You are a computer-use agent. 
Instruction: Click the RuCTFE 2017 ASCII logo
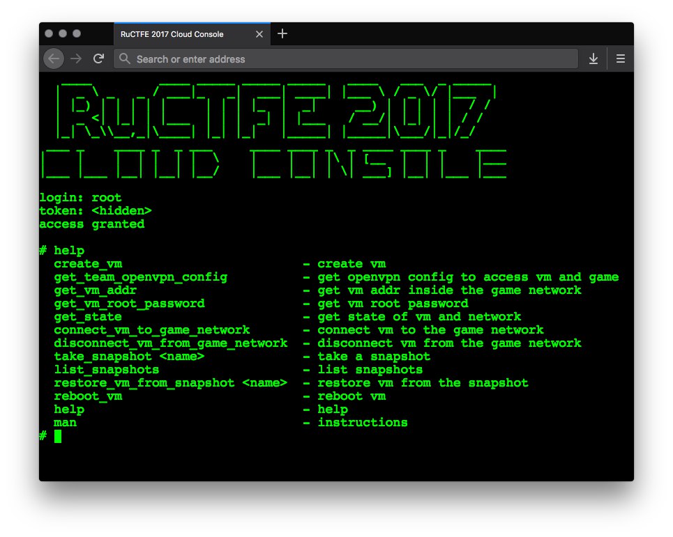(x=276, y=111)
